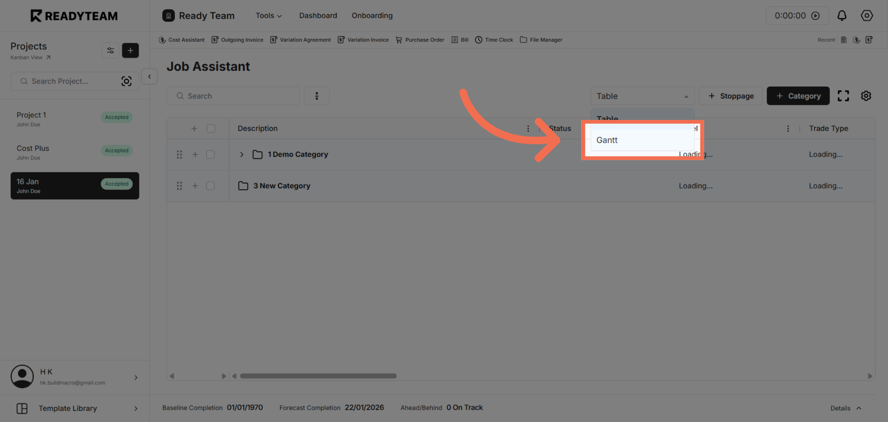Open the Purchase Order tool

coord(420,40)
